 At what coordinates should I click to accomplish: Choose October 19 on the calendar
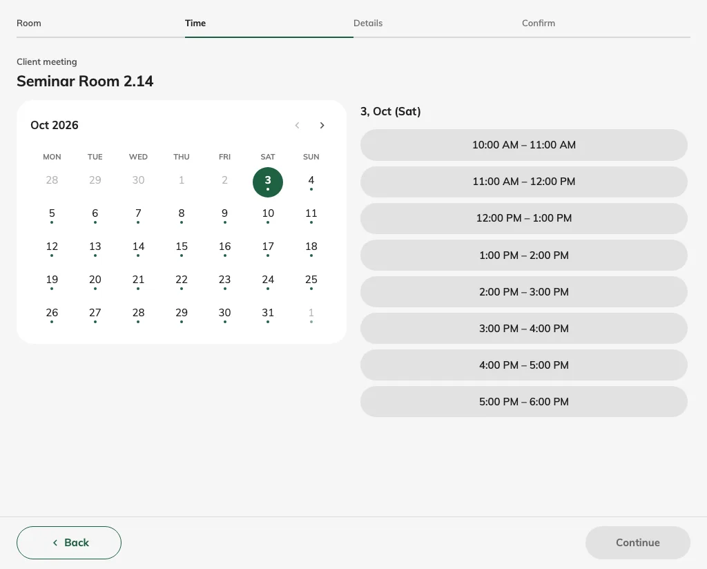(x=52, y=281)
